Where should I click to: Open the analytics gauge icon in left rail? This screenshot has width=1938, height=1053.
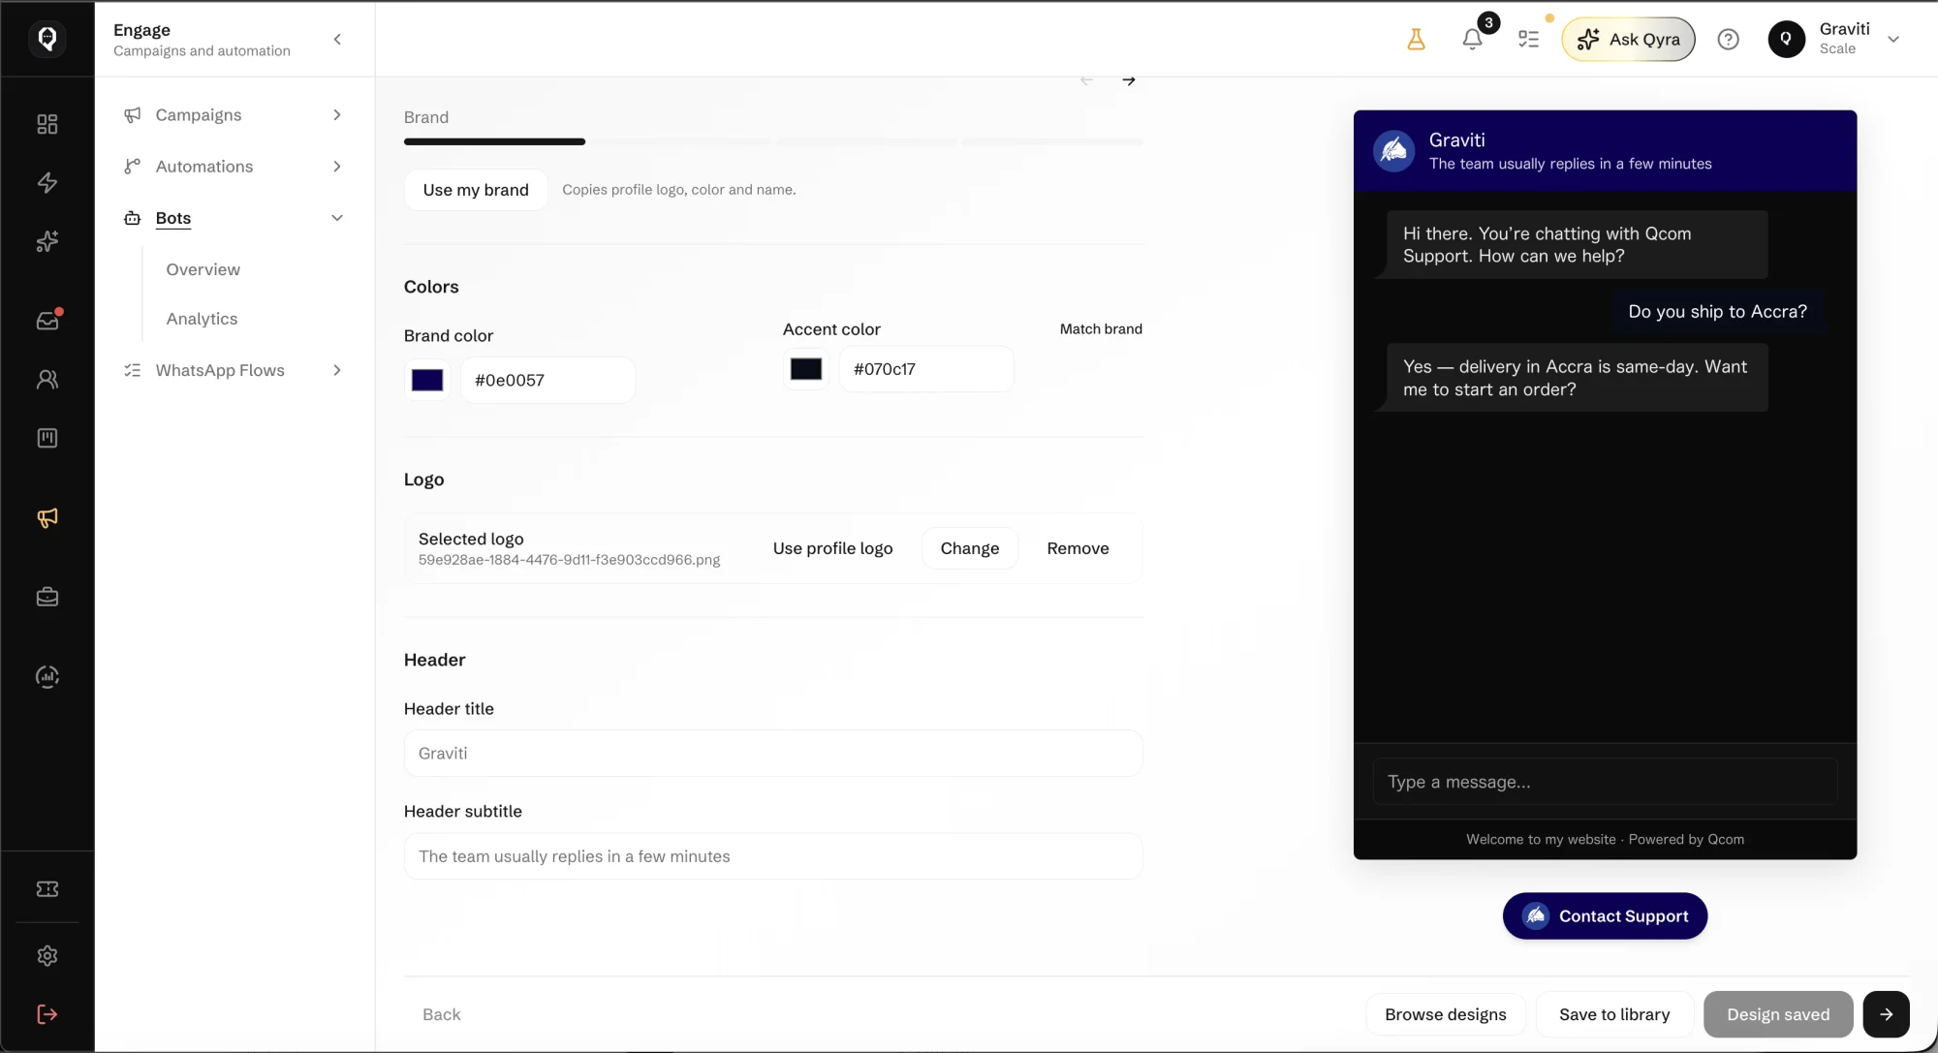[47, 676]
